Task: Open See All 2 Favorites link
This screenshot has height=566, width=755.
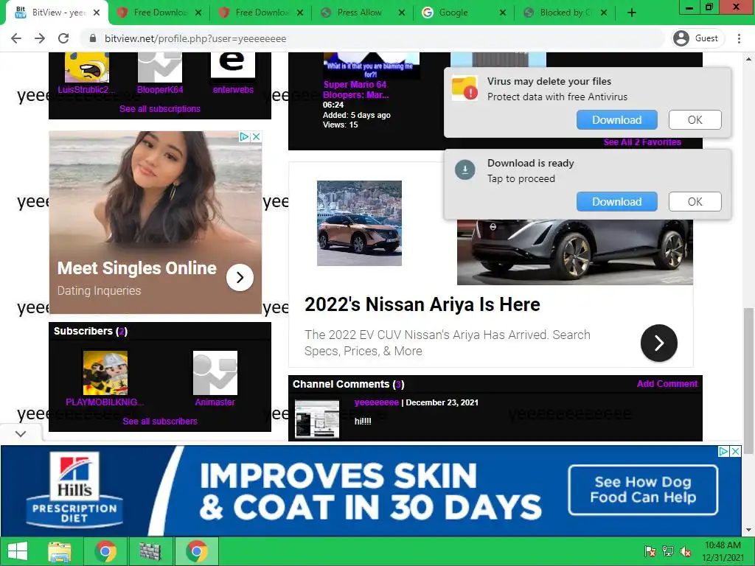Action: pyautogui.click(x=642, y=142)
